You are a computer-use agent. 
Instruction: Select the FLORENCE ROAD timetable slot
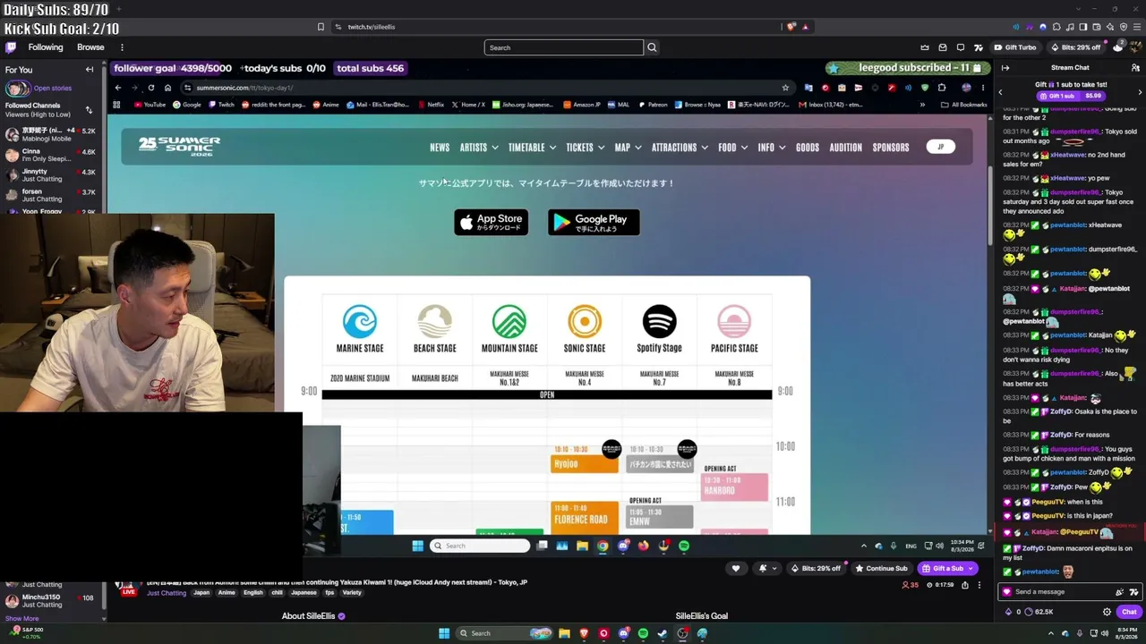[x=585, y=518]
